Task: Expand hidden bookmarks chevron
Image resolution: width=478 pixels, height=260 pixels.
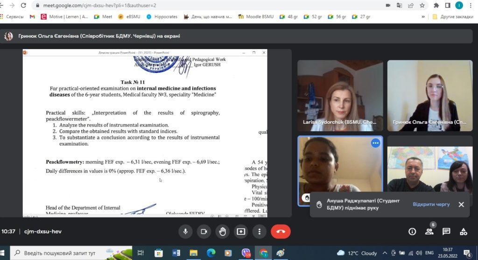Action: (423, 17)
